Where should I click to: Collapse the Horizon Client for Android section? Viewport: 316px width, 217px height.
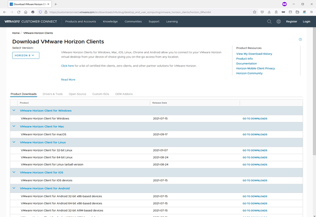click(14, 188)
